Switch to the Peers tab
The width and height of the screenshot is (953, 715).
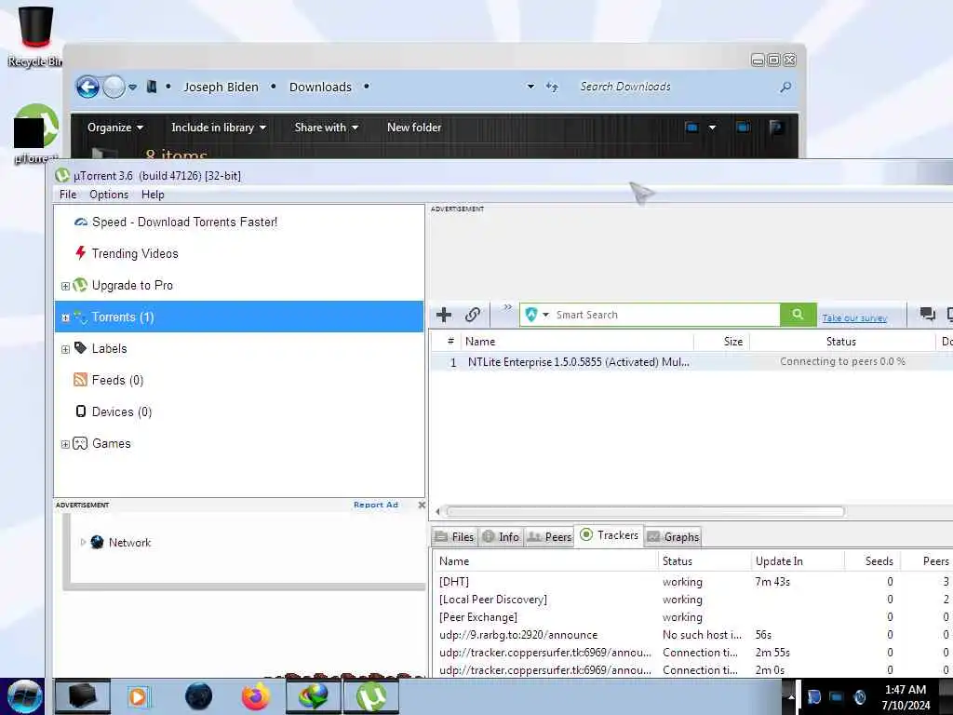point(549,537)
